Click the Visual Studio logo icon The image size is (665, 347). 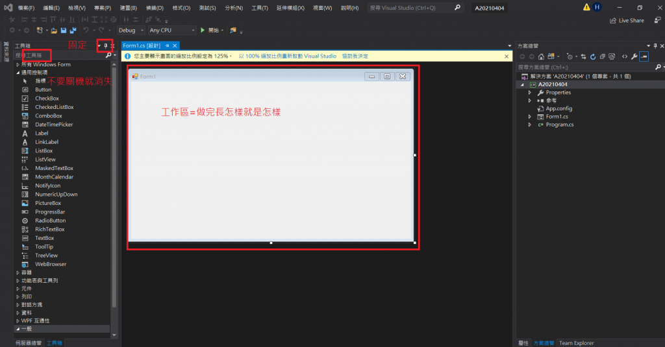pos(8,8)
